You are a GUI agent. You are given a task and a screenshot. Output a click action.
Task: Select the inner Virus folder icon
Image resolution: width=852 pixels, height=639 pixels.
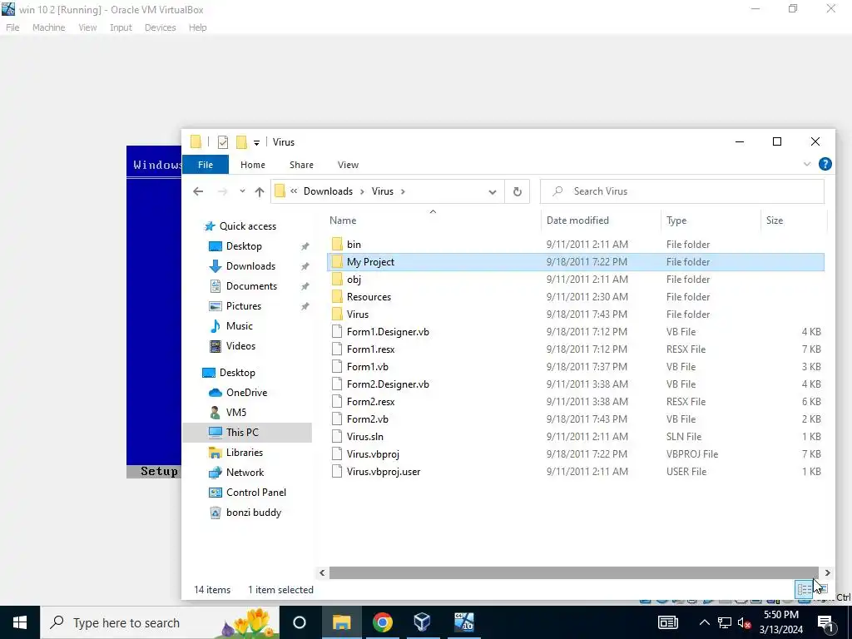(x=338, y=314)
